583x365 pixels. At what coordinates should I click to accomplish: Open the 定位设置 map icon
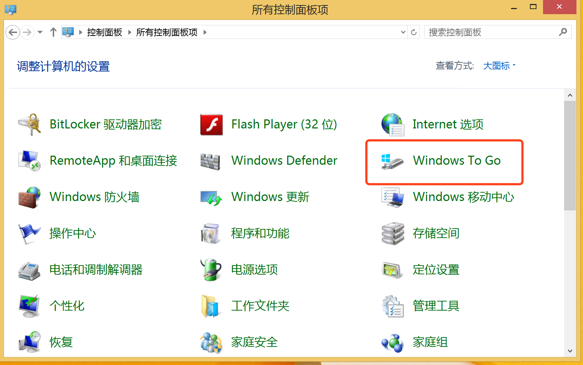(393, 270)
